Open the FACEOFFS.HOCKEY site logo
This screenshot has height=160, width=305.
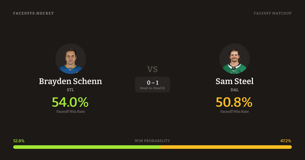coord(34,13)
